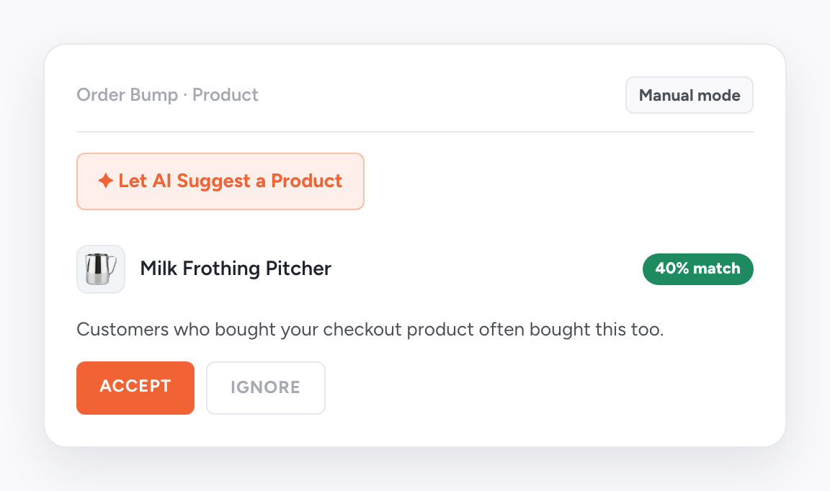The height and width of the screenshot is (491, 830).
Task: Click the four-point star AI icon
Action: pos(105,181)
